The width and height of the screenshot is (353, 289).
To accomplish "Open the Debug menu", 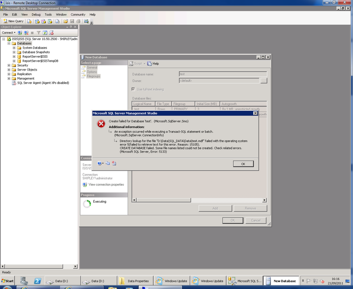I will (36, 15).
